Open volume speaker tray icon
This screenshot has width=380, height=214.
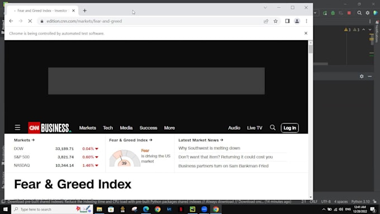click(341, 210)
